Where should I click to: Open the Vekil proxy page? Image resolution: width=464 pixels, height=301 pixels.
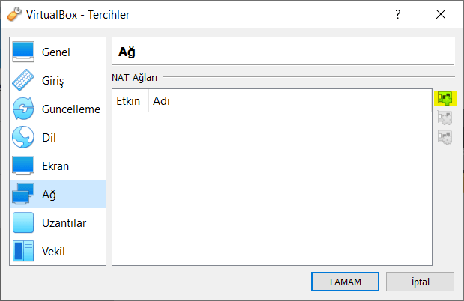coord(57,251)
